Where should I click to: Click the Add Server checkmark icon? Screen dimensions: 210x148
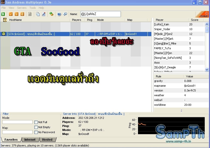[x=11, y=14]
